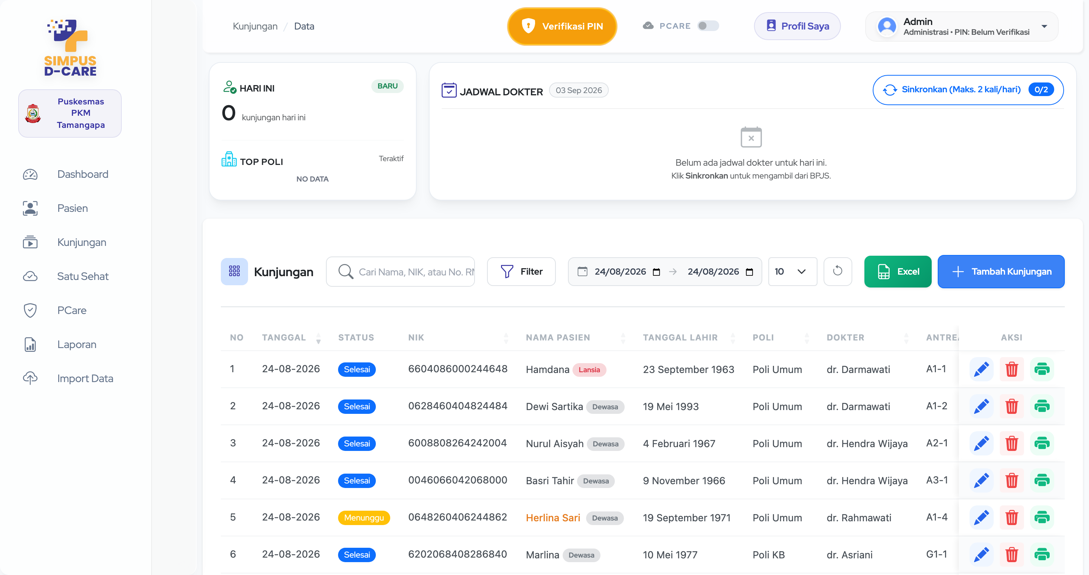Click Tambah Kunjungan button

coord(1001,272)
